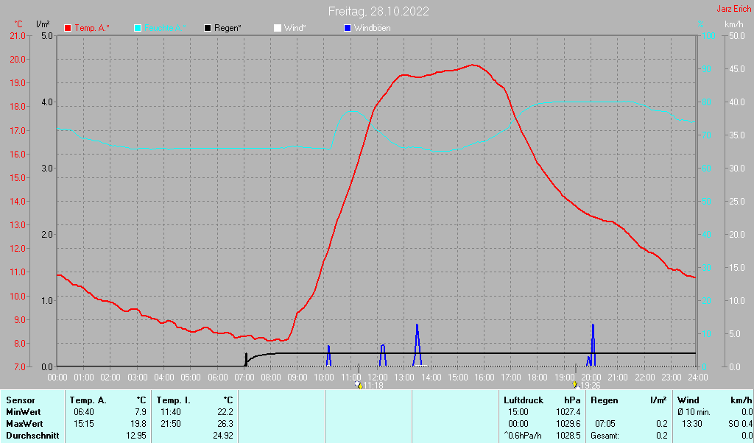Click the blue Windböen legend swatch
754x443 pixels.
348,29
